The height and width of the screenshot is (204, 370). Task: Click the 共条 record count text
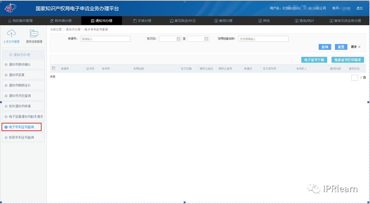[53, 77]
